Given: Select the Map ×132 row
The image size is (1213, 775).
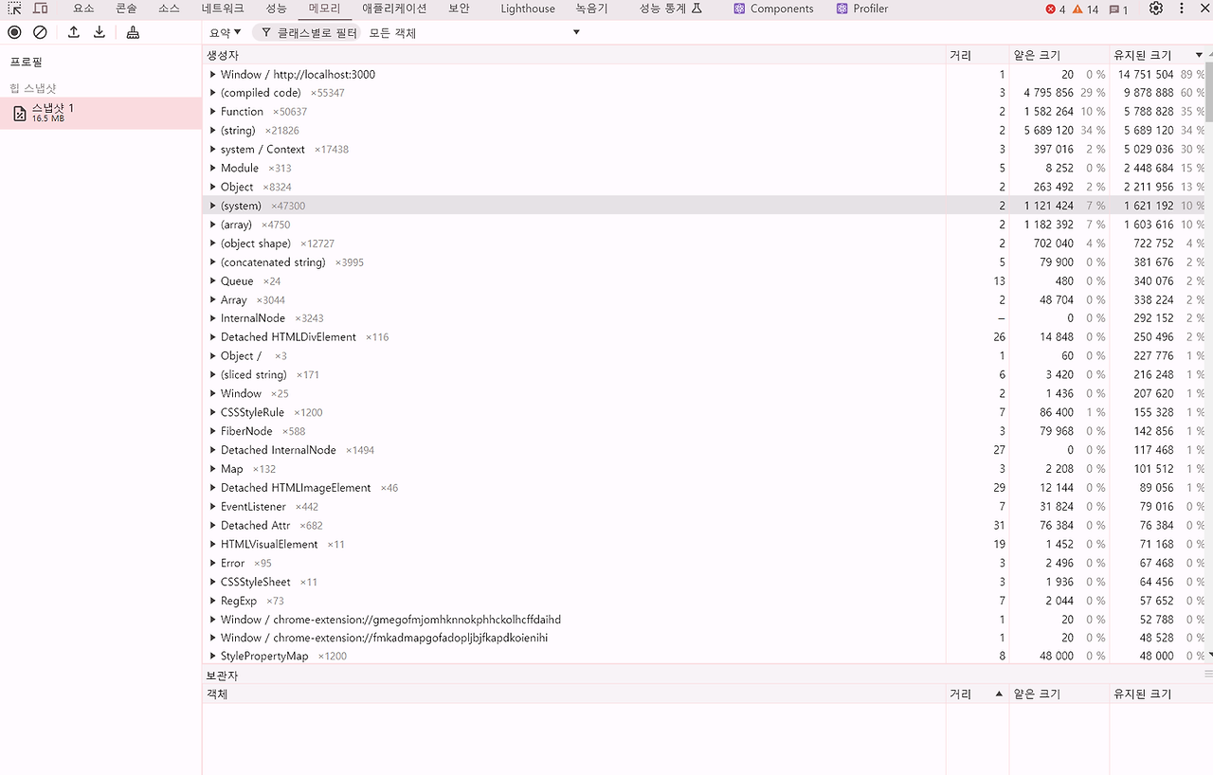Looking at the screenshot, I should coord(704,469).
